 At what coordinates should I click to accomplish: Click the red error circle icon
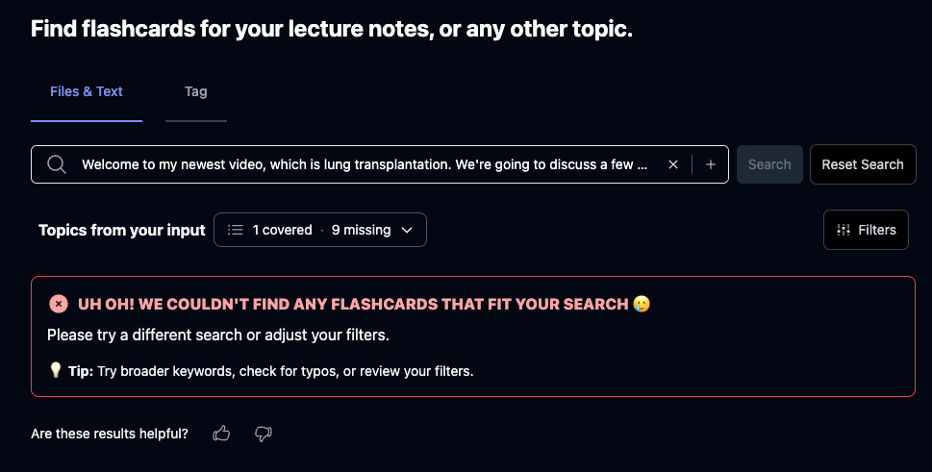(59, 304)
